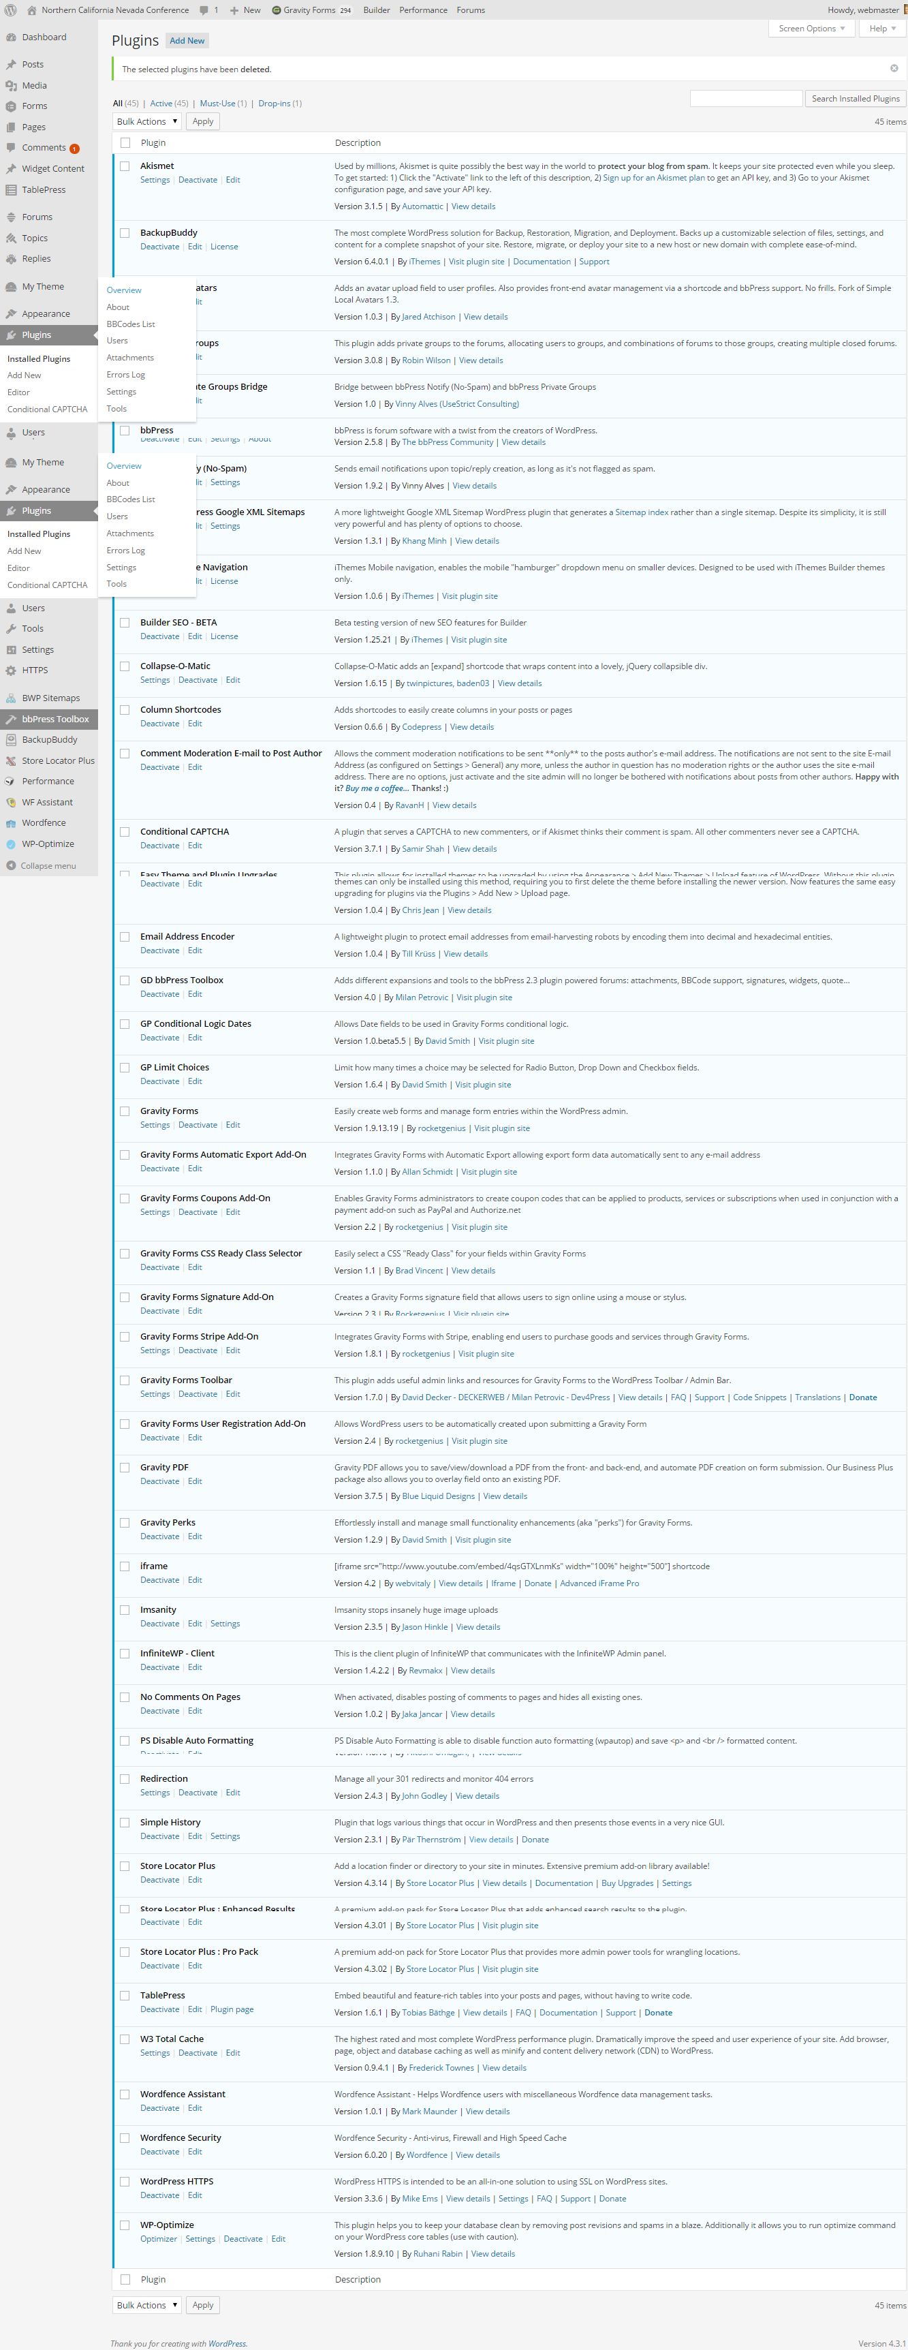
Task: Click Edit link under Column Shortcodes
Action: click(195, 724)
